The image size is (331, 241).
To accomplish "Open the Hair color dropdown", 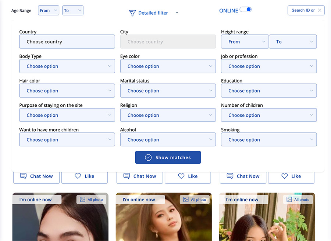I will [x=67, y=91].
